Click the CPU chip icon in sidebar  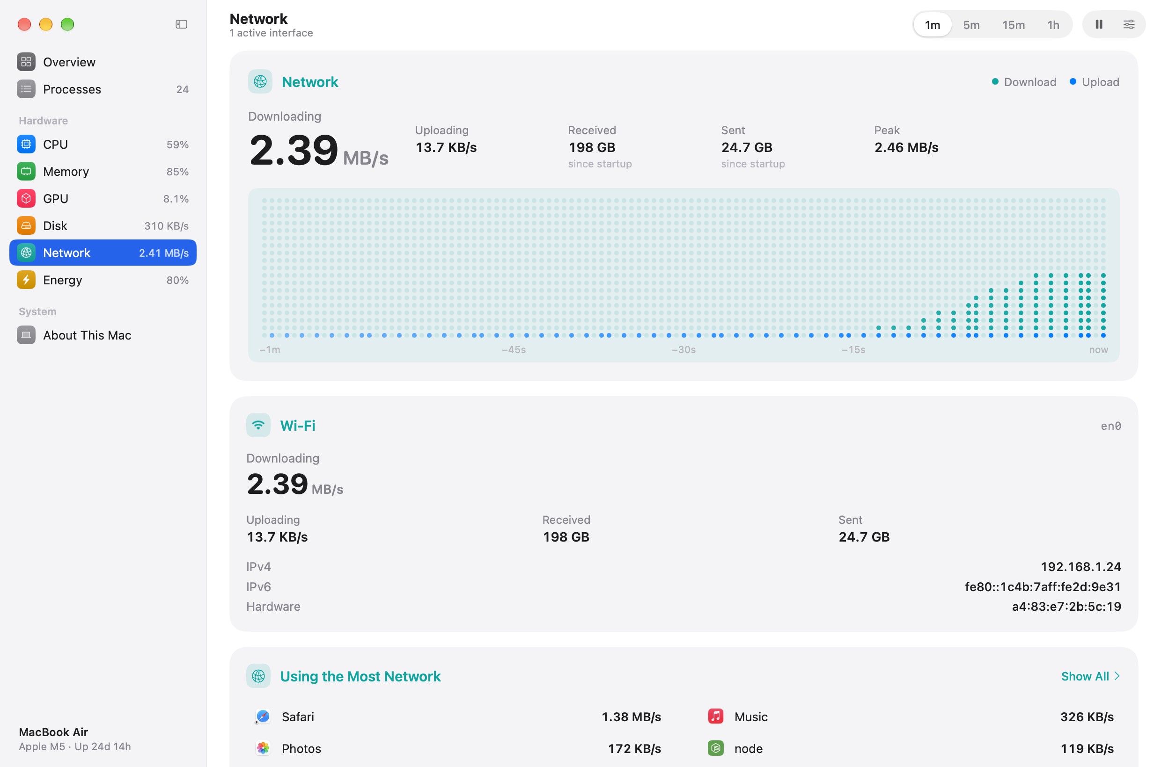(26, 145)
